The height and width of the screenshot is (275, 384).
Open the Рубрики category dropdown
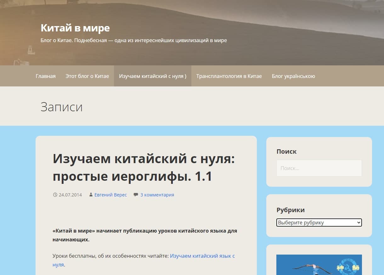pyautogui.click(x=319, y=223)
